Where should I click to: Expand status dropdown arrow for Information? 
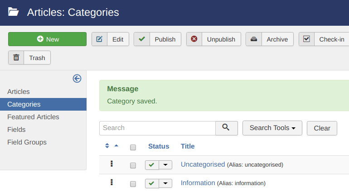pyautogui.click(x=165, y=183)
